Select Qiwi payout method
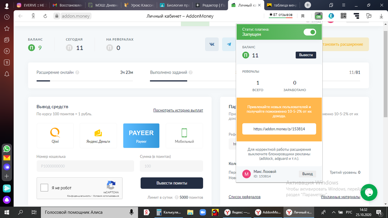The width and height of the screenshot is (388, 218). tap(55, 135)
